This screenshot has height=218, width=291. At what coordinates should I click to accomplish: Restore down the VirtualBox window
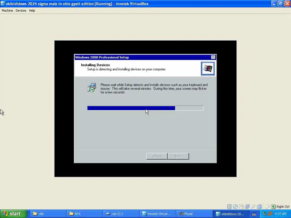(x=280, y=3)
